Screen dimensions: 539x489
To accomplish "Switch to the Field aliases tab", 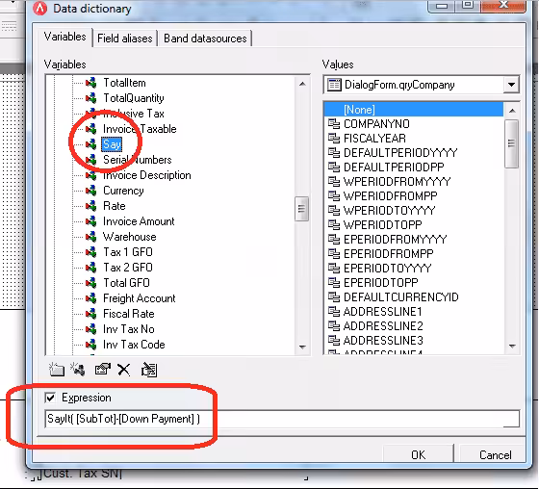I will [125, 39].
